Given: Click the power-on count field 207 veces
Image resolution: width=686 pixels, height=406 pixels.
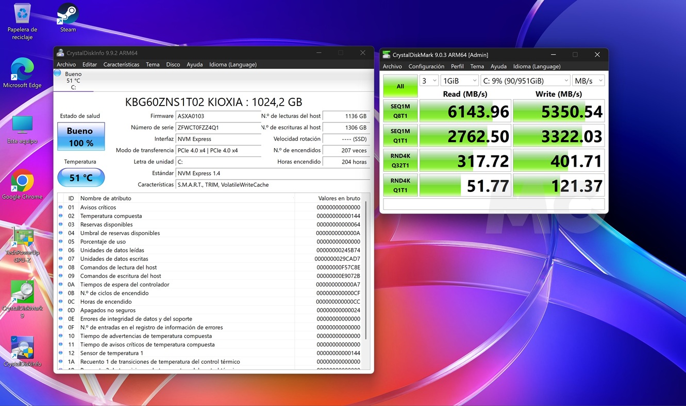Looking at the screenshot, I should click(346, 150).
